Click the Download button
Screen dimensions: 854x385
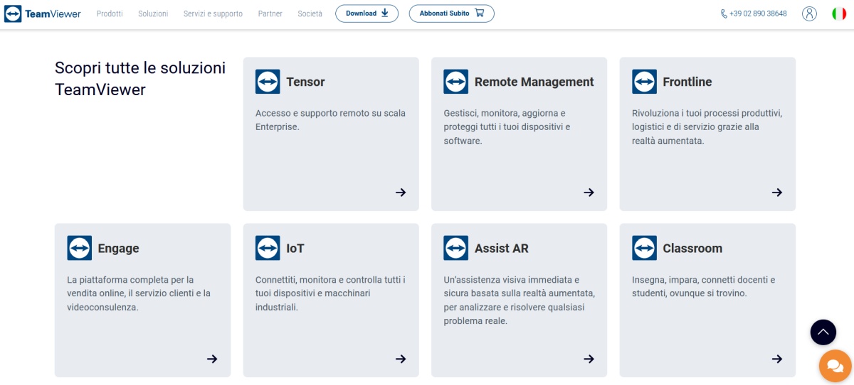[367, 13]
